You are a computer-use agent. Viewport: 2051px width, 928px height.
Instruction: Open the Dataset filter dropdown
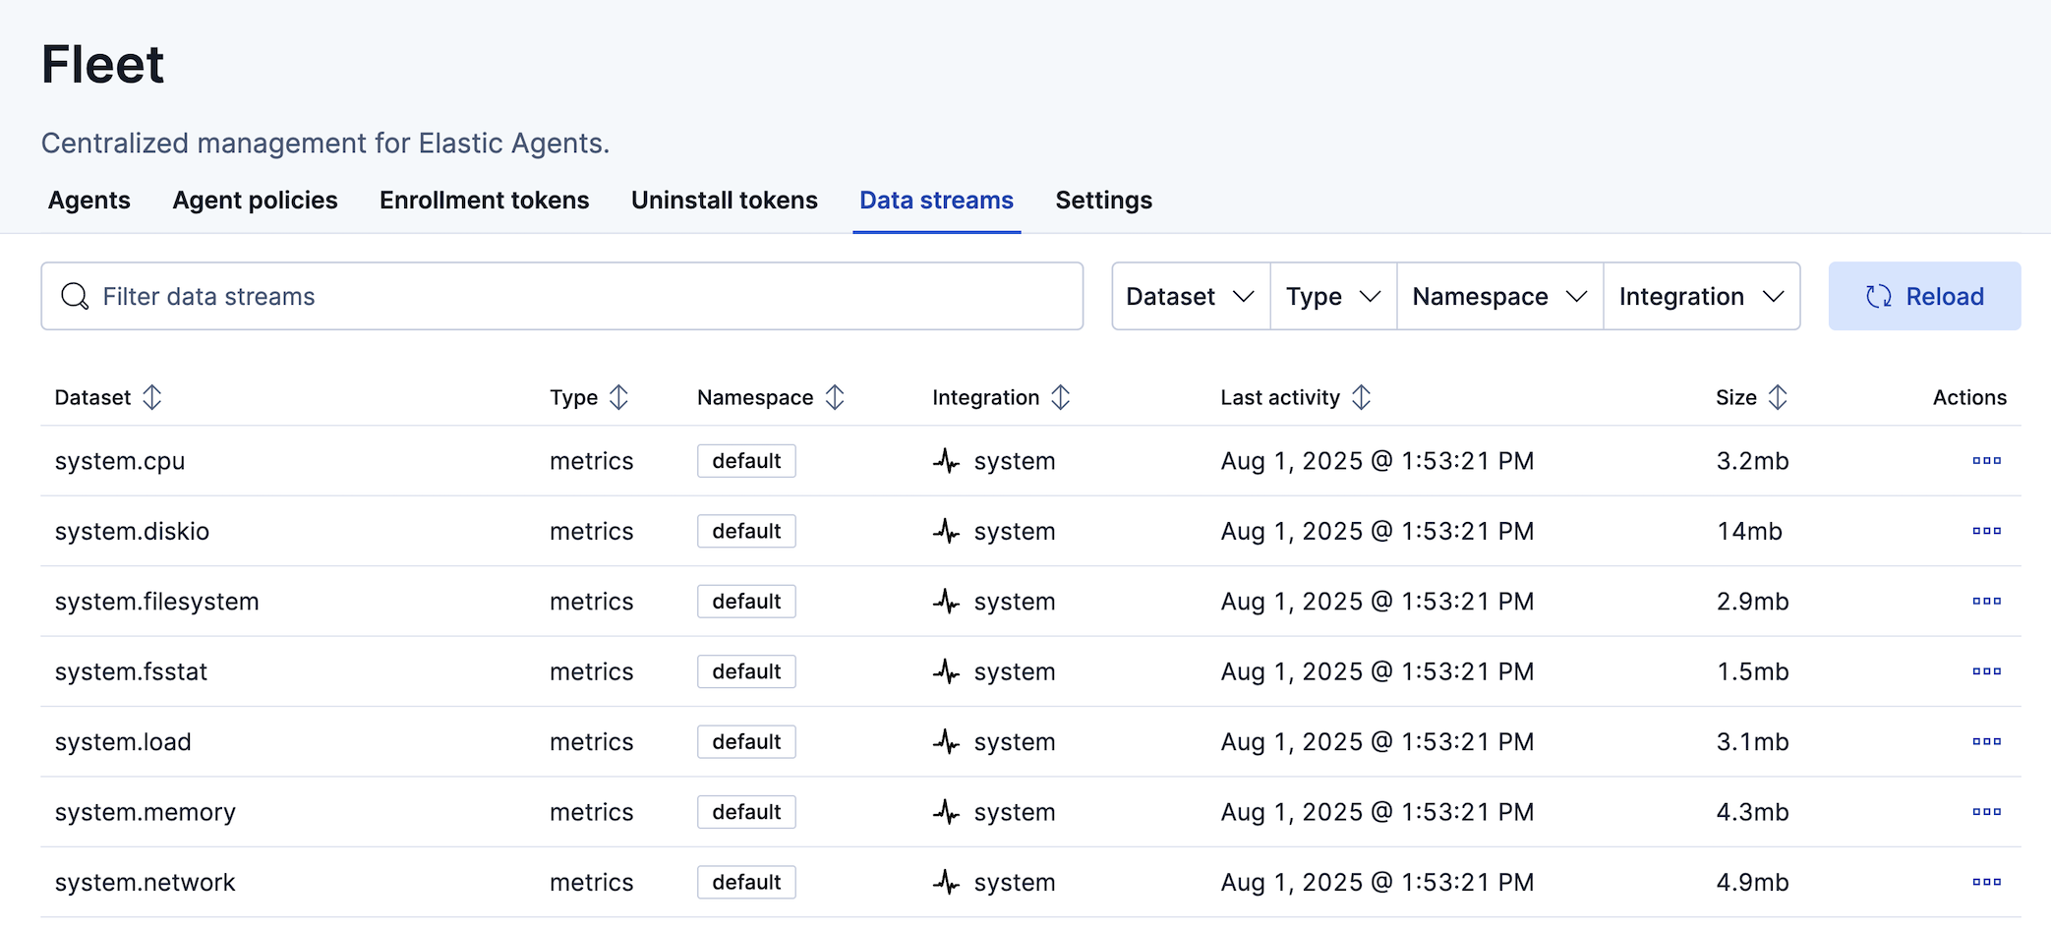tap(1190, 296)
